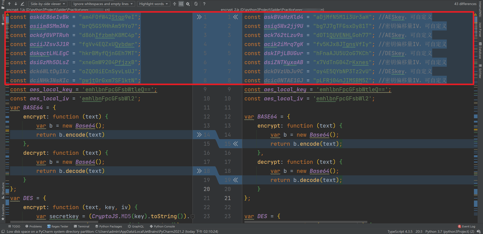This screenshot has height=234, width=483.
Task: Apply right change at line 1 to left
Action: [235, 17]
